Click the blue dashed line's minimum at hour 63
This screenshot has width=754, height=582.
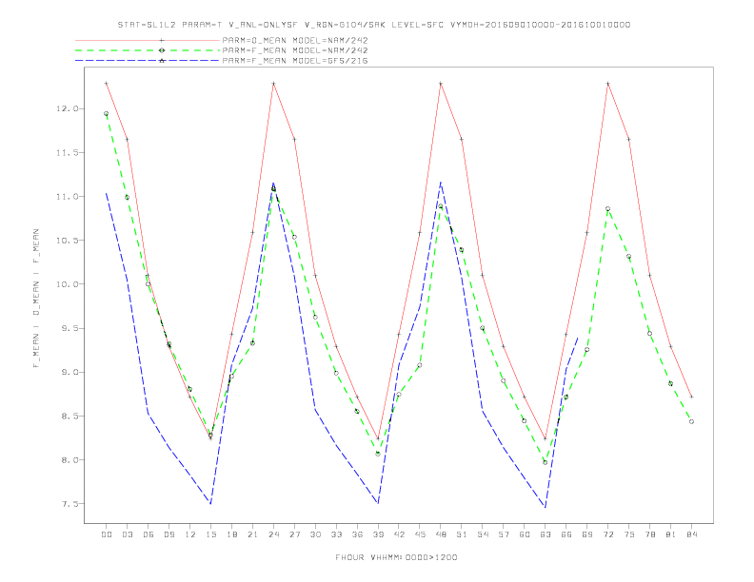[546, 507]
